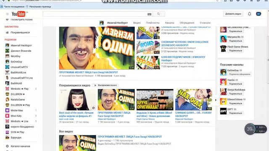This screenshot has width=269, height=151.
Task: Switch to the Плейлисты tab
Action: coord(153,23)
